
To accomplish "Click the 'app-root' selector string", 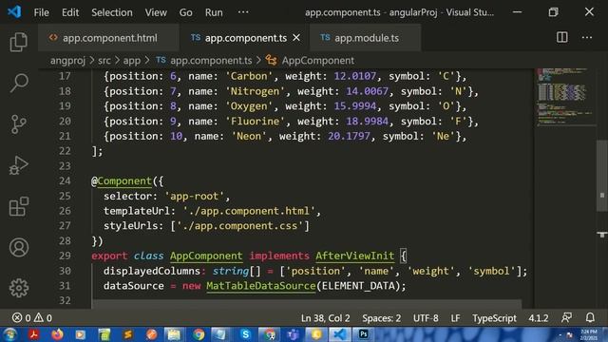I will tap(194, 197).
